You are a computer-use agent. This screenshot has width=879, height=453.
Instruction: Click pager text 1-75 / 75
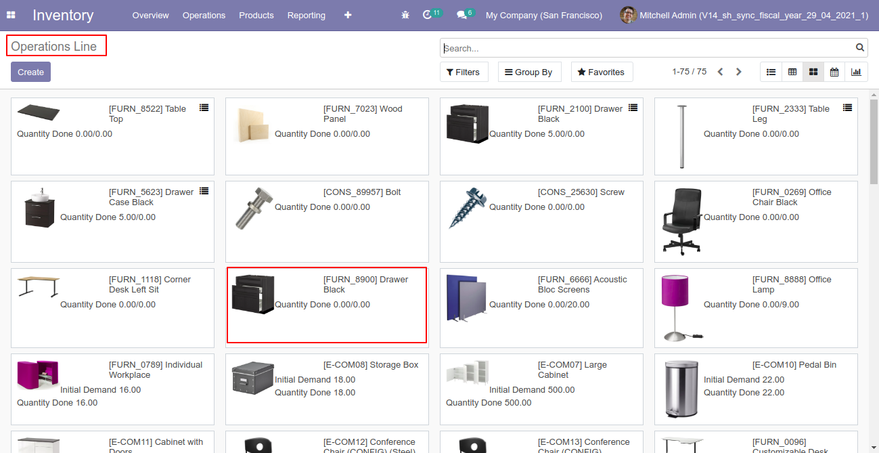[x=689, y=72]
